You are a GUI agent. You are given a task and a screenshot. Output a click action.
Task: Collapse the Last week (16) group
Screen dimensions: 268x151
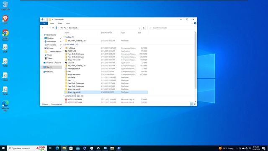64,44
